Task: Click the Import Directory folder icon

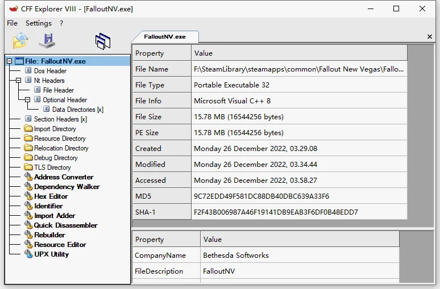Action: [x=28, y=128]
